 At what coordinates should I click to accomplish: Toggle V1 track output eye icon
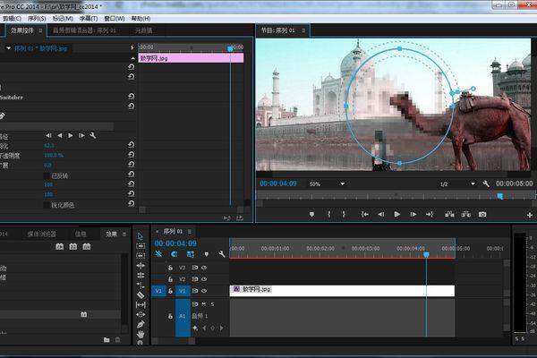(203, 290)
